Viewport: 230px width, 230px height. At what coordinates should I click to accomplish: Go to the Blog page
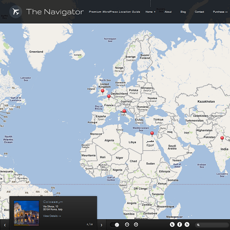tap(183, 12)
